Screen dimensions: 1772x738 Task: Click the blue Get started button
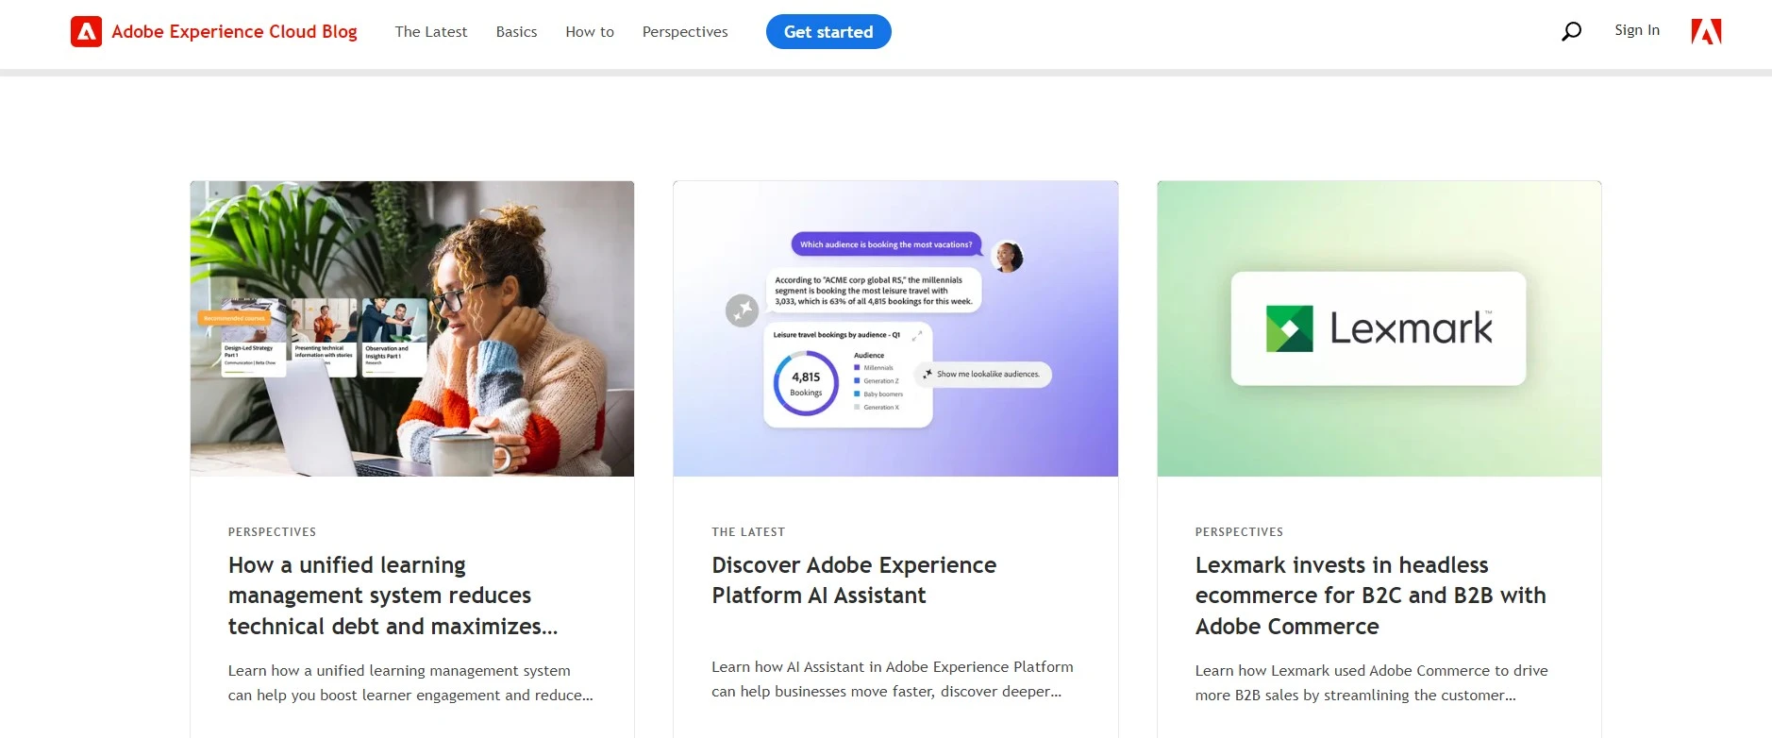coord(828,31)
